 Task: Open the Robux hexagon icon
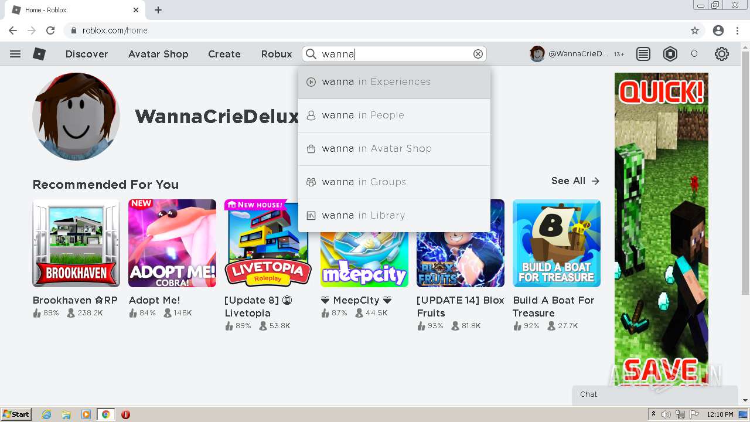point(670,54)
